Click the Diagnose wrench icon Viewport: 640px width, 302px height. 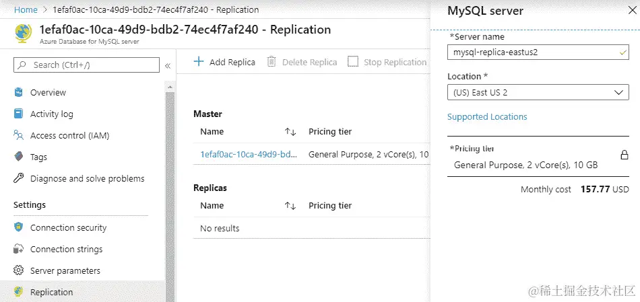point(18,178)
